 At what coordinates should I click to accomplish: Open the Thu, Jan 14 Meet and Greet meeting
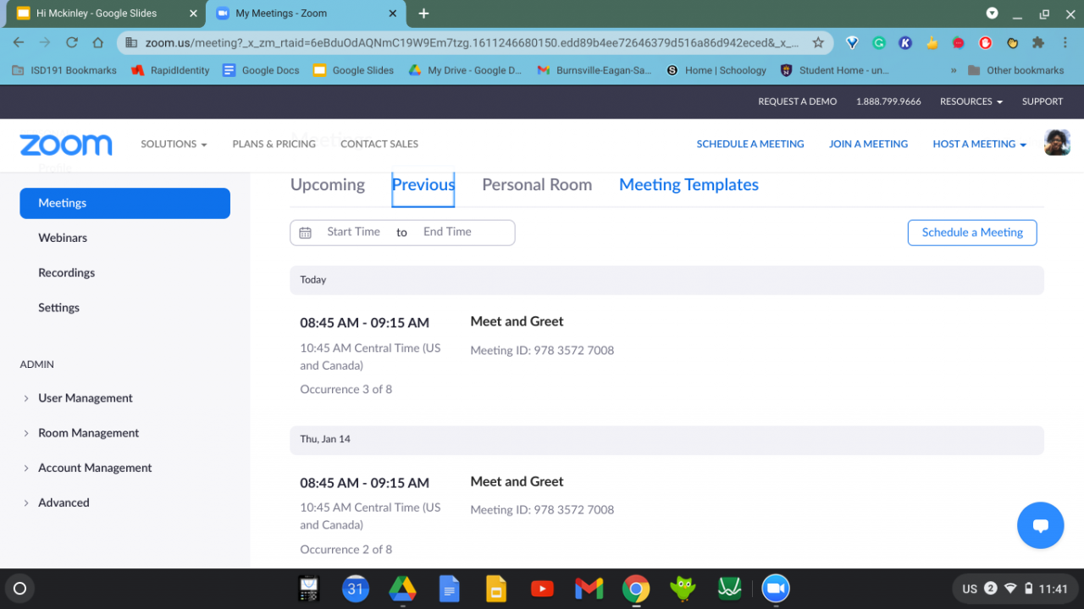[517, 481]
